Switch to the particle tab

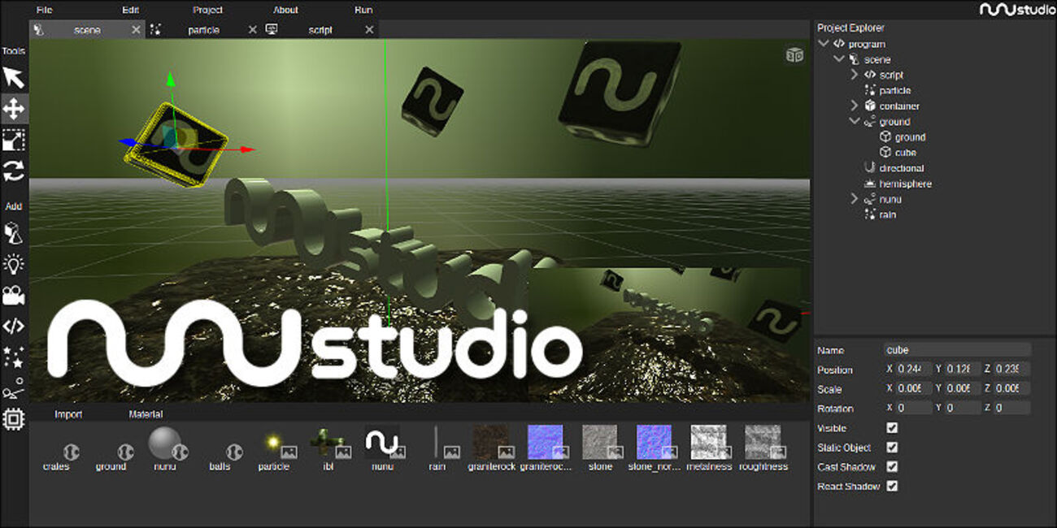(x=203, y=30)
